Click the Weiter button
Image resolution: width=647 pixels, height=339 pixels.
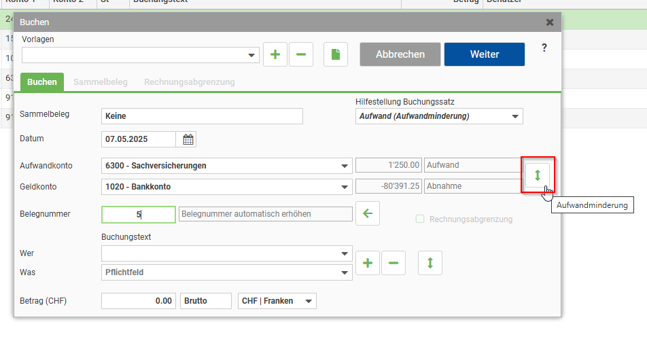[485, 54]
